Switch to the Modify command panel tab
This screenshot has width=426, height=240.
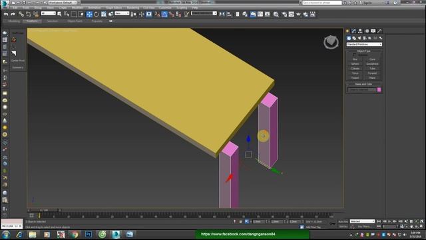[x=353, y=31]
